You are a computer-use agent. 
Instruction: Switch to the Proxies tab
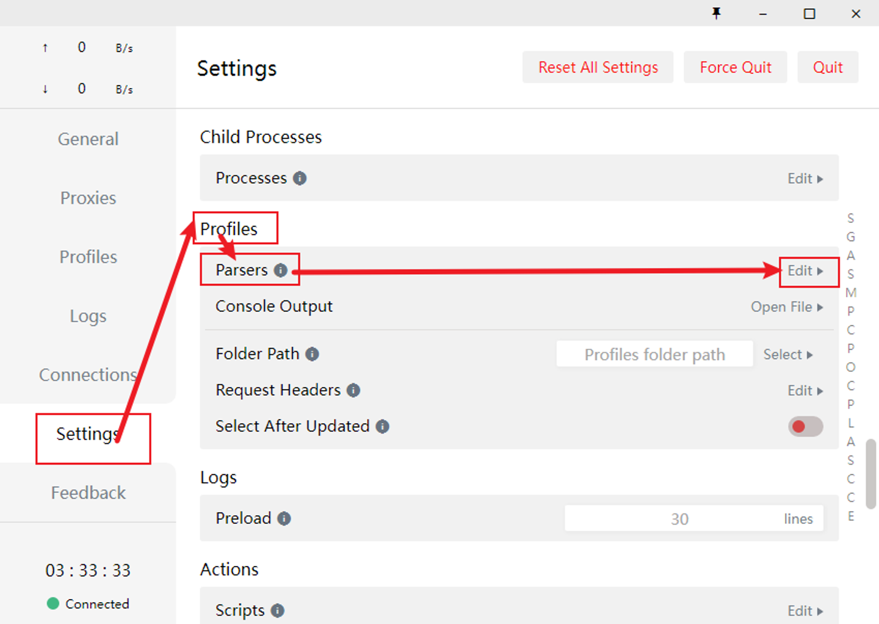pyautogui.click(x=88, y=198)
